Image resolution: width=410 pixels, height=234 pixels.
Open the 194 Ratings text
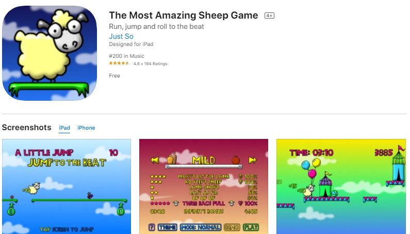156,64
